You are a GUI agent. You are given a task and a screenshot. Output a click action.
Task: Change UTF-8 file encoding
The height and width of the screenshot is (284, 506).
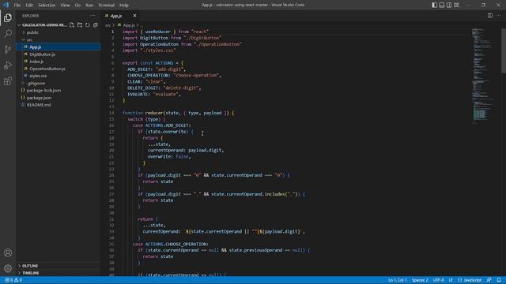438,280
